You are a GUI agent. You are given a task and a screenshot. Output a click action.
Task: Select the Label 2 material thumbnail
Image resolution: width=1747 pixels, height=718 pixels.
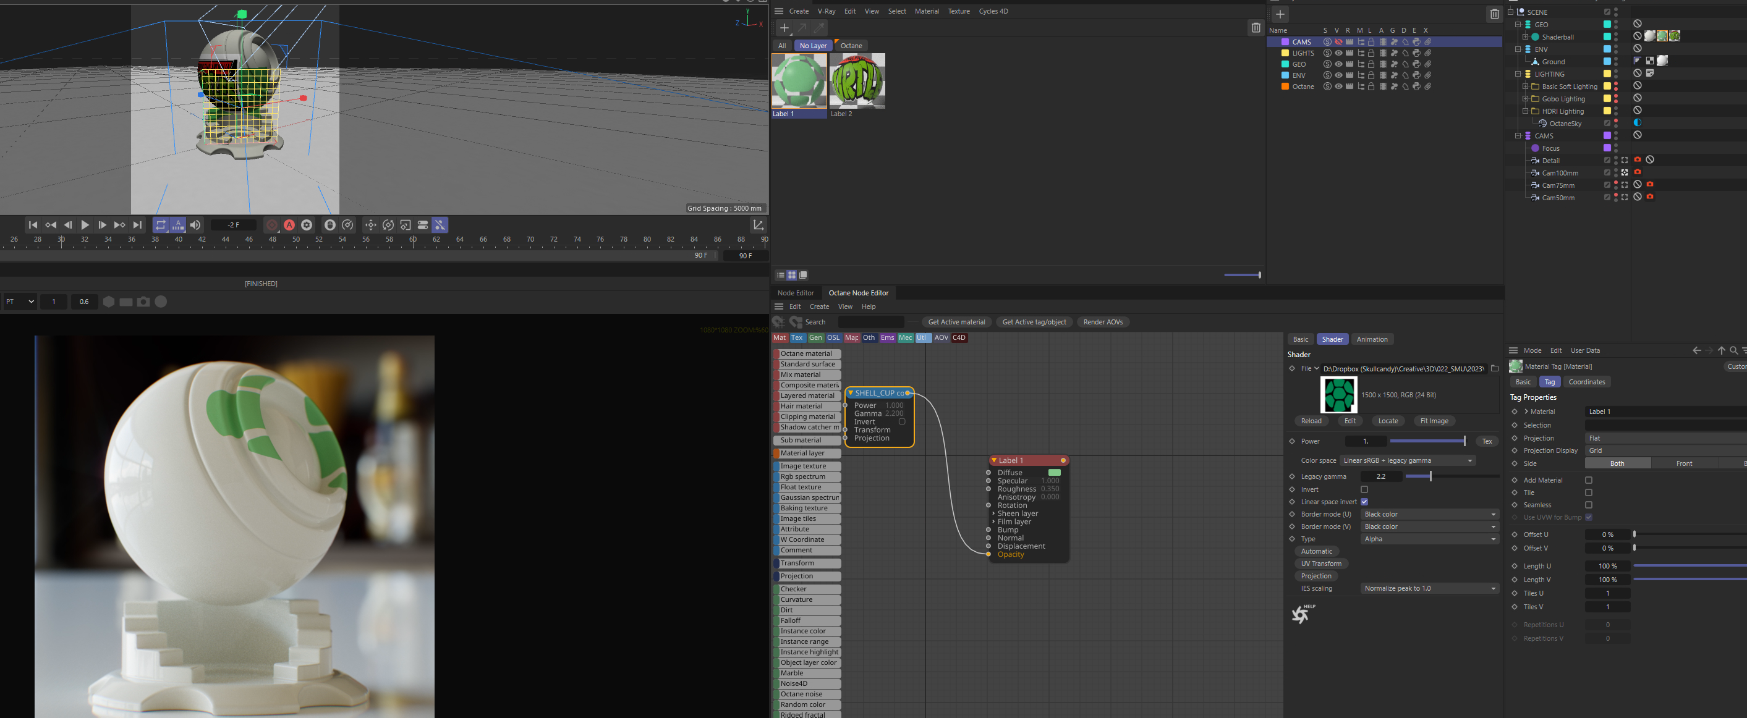tap(857, 82)
